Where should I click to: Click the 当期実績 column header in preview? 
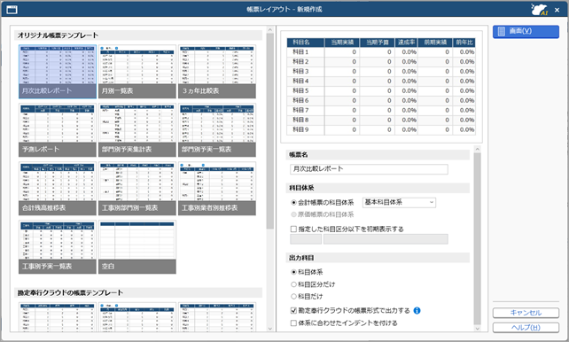tap(342, 43)
